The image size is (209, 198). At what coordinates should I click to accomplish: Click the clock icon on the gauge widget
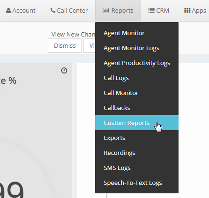[64, 71]
